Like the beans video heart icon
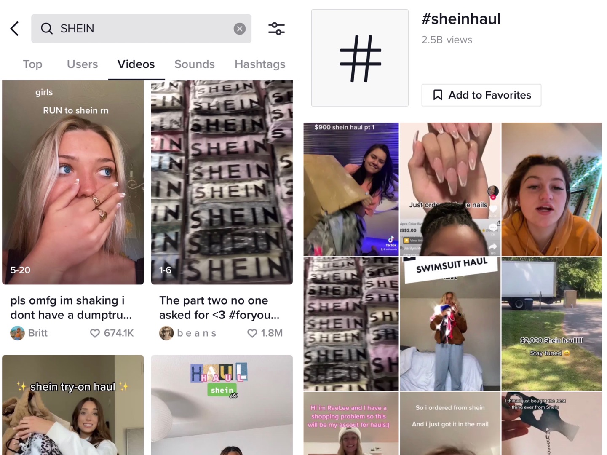Image resolution: width=607 pixels, height=455 pixels. click(x=252, y=333)
